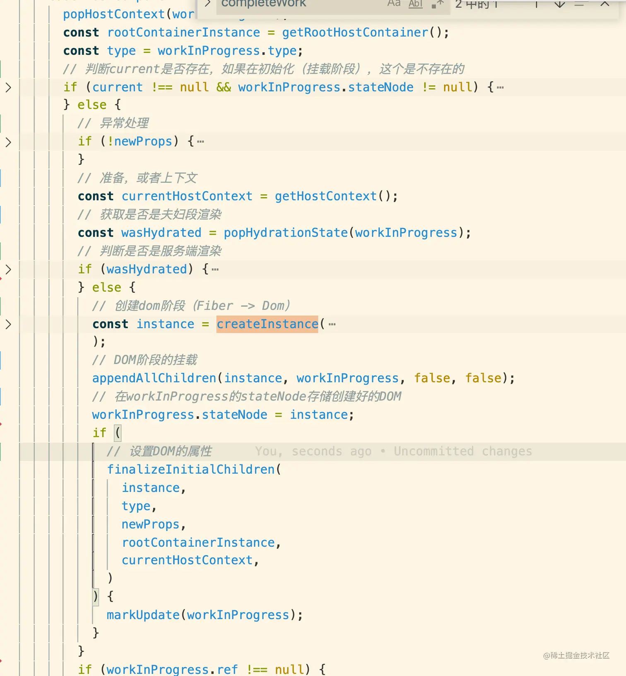Toggle Match Whole Word option
Image resolution: width=626 pixels, height=676 pixels.
pyautogui.click(x=415, y=4)
